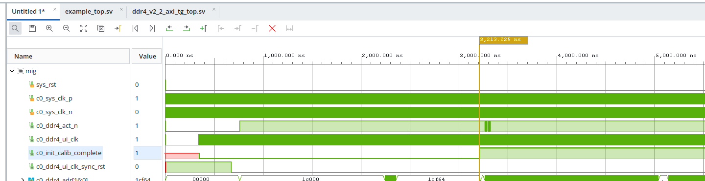
Task: Click the Value column header
Action: (147, 56)
